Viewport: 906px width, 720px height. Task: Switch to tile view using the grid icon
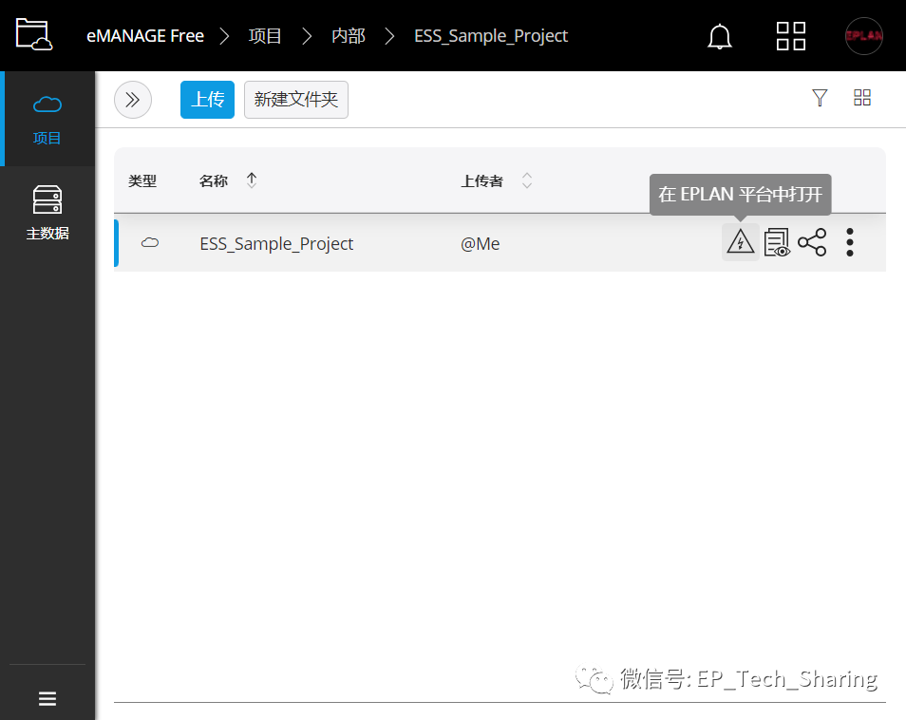(861, 98)
